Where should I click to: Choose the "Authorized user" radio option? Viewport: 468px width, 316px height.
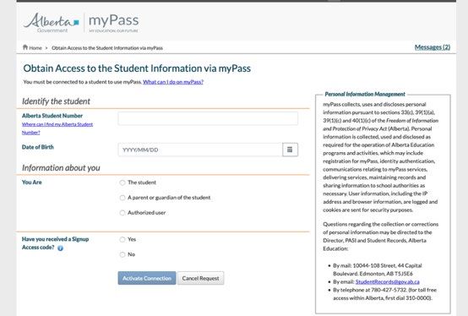tap(122, 213)
